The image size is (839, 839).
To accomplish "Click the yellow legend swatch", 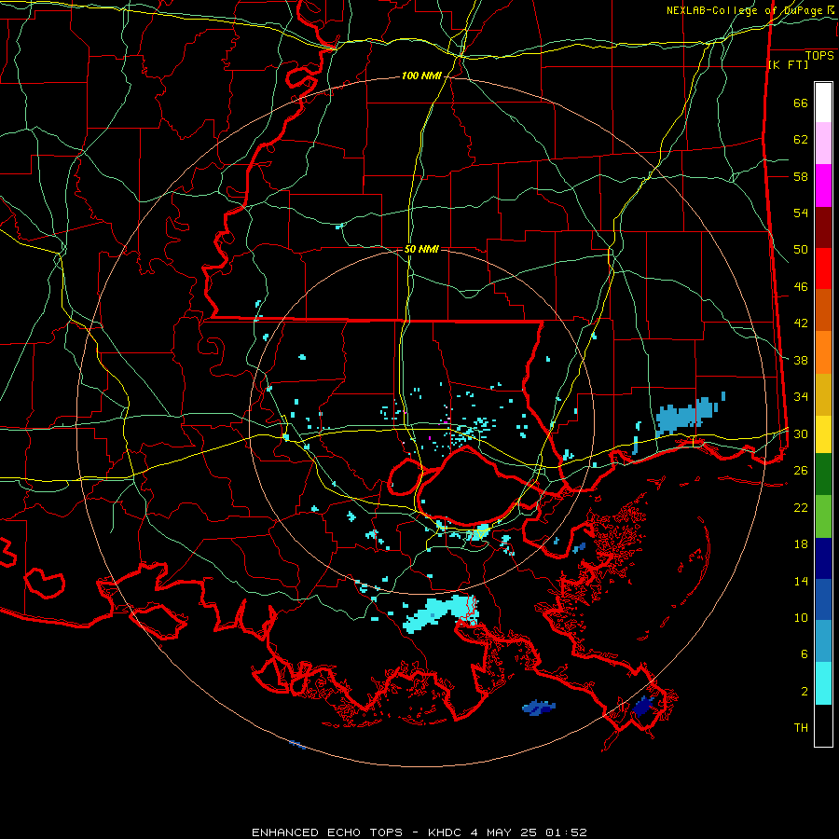I will 823,434.
